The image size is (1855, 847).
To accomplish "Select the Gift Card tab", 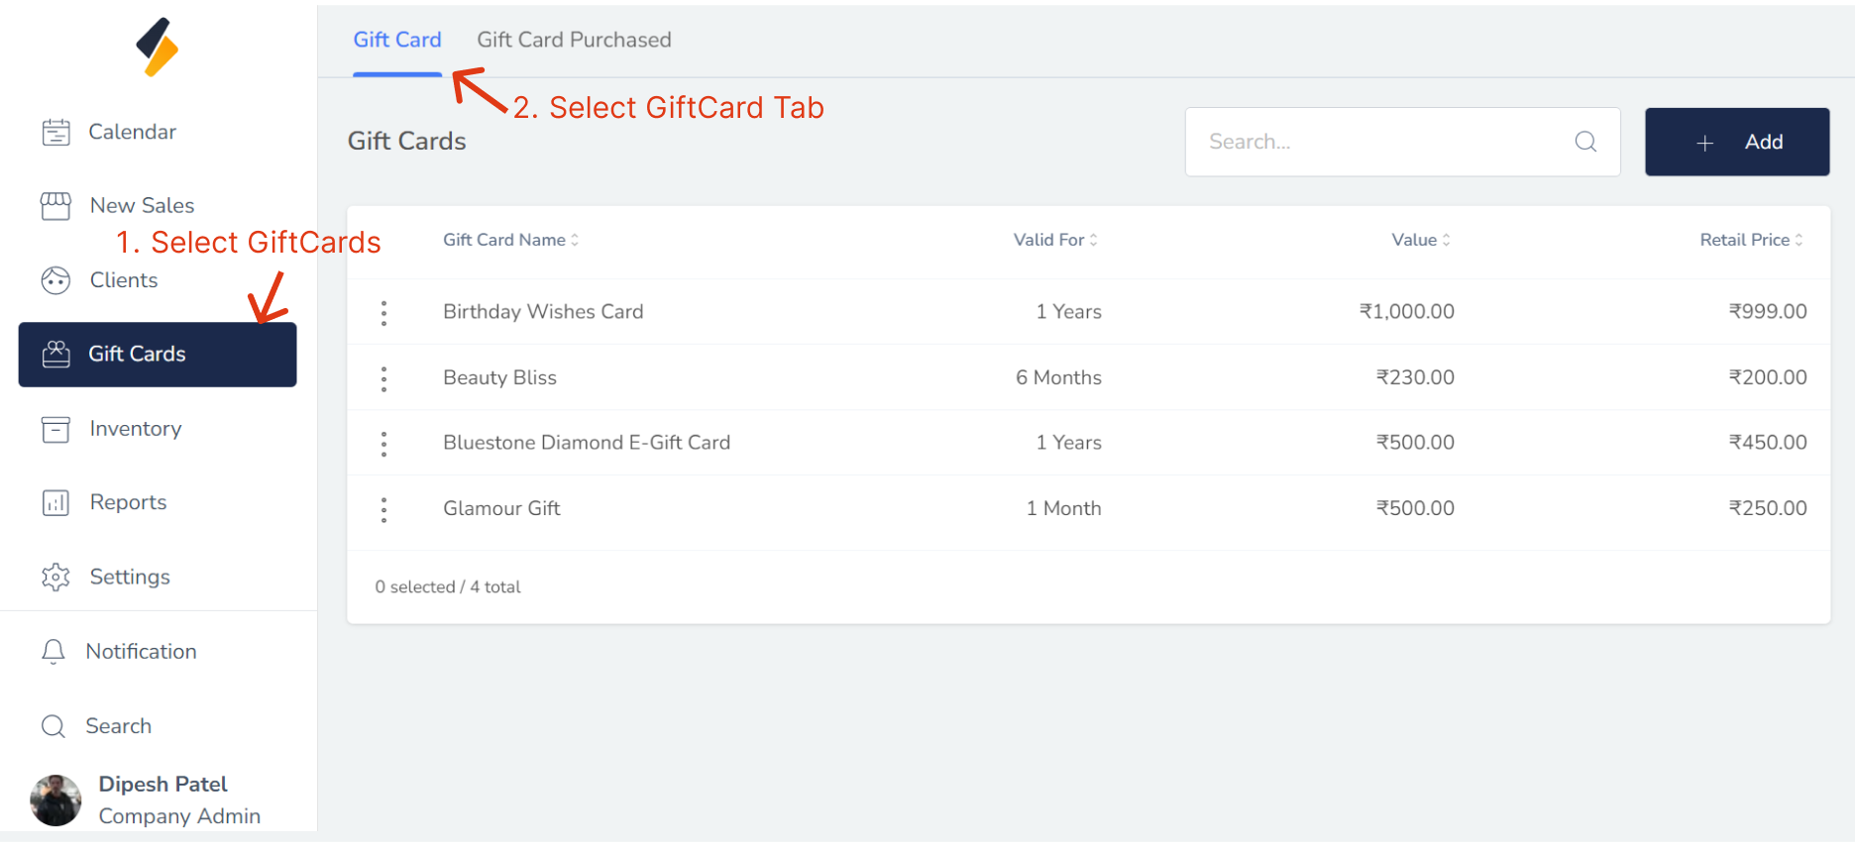I will pos(397,40).
